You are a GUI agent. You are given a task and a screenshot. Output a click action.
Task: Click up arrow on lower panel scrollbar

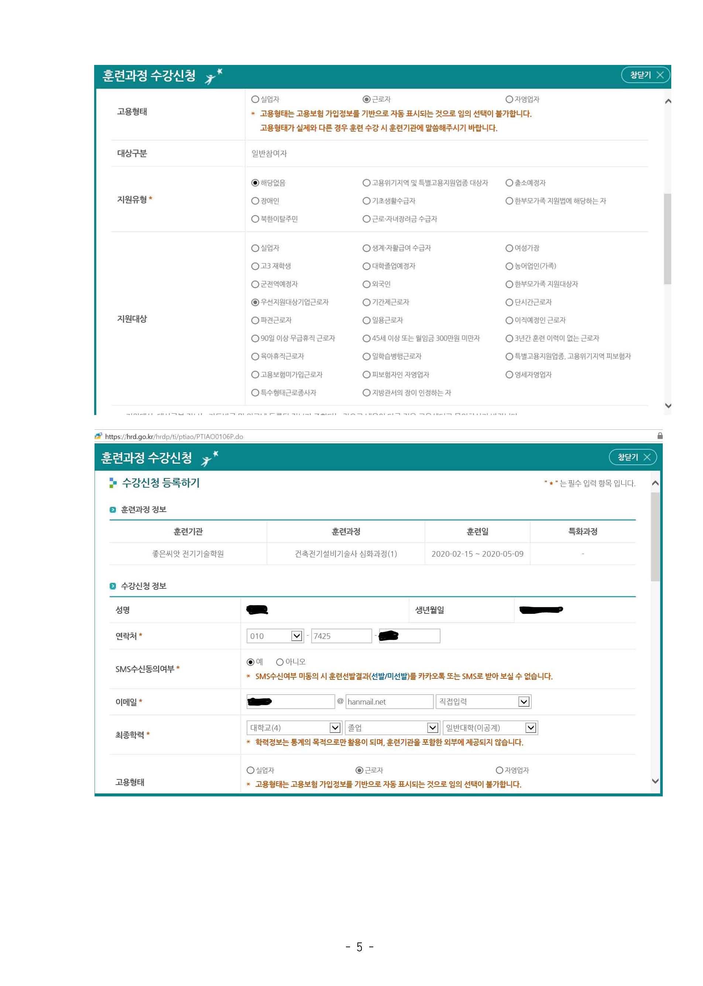[x=655, y=483]
